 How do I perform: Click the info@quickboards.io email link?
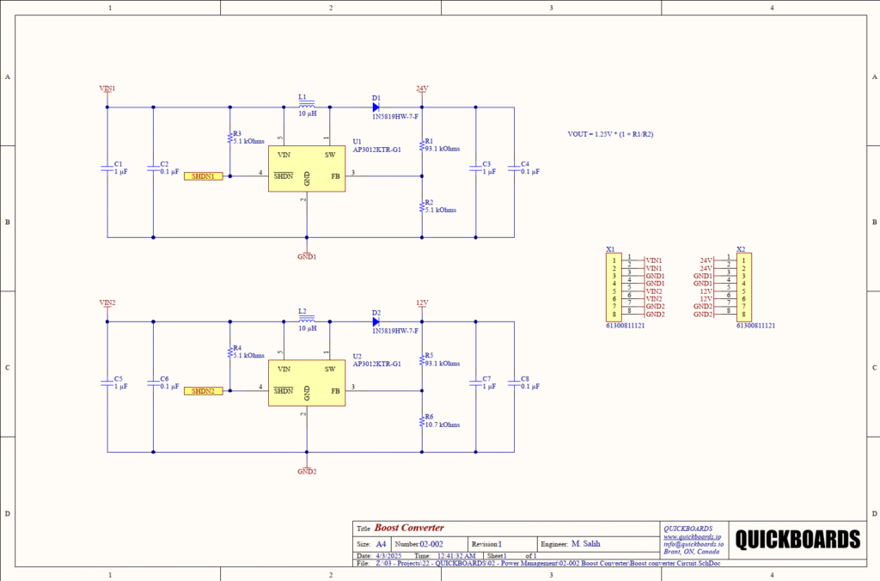tap(693, 544)
